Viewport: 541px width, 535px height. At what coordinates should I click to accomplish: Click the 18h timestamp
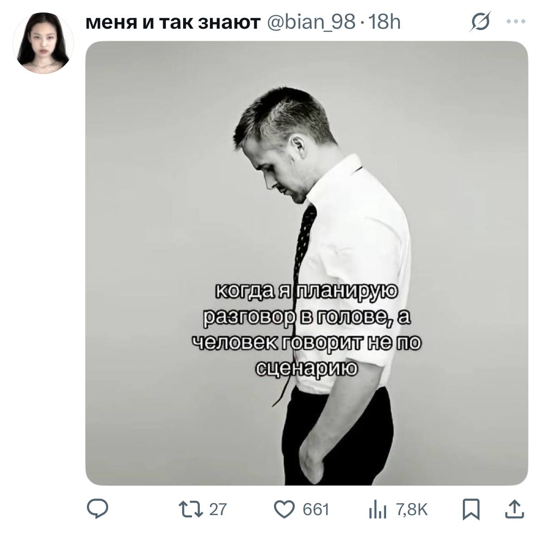coord(385,22)
